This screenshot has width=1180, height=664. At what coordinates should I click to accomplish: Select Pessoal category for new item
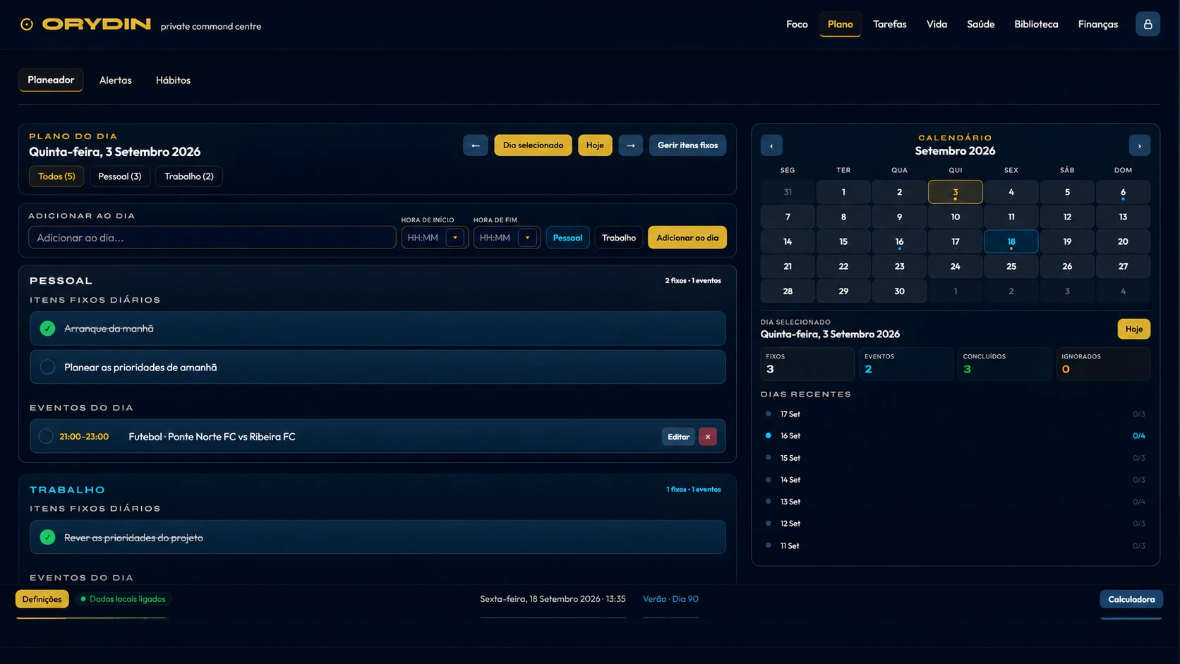point(567,238)
